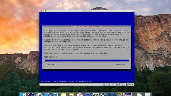
Task: Click the keyboard capture indicator beside Left ⌘
Action: [x=127, y=85]
